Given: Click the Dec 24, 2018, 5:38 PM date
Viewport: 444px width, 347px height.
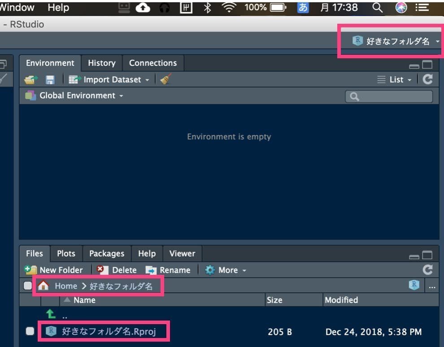Looking at the screenshot, I should pyautogui.click(x=374, y=332).
